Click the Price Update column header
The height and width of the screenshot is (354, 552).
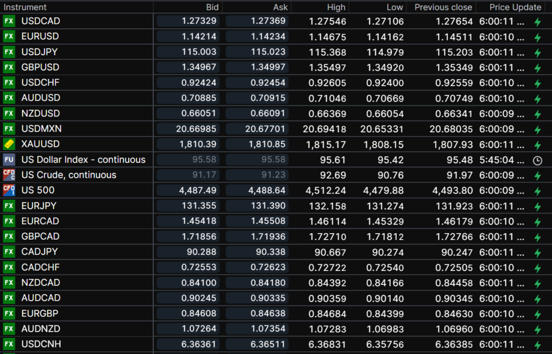pyautogui.click(x=515, y=7)
